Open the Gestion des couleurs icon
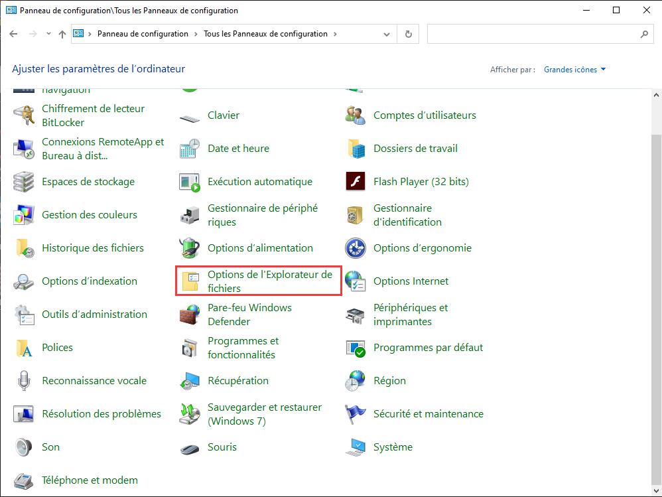662x497 pixels. (24, 215)
